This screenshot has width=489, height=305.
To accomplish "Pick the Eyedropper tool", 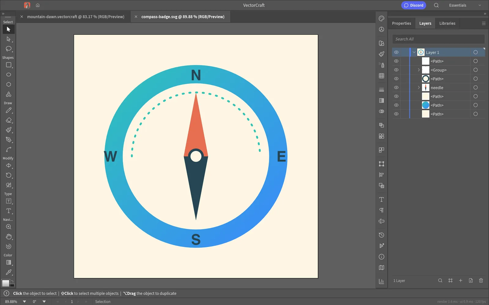I will pyautogui.click(x=9, y=272).
